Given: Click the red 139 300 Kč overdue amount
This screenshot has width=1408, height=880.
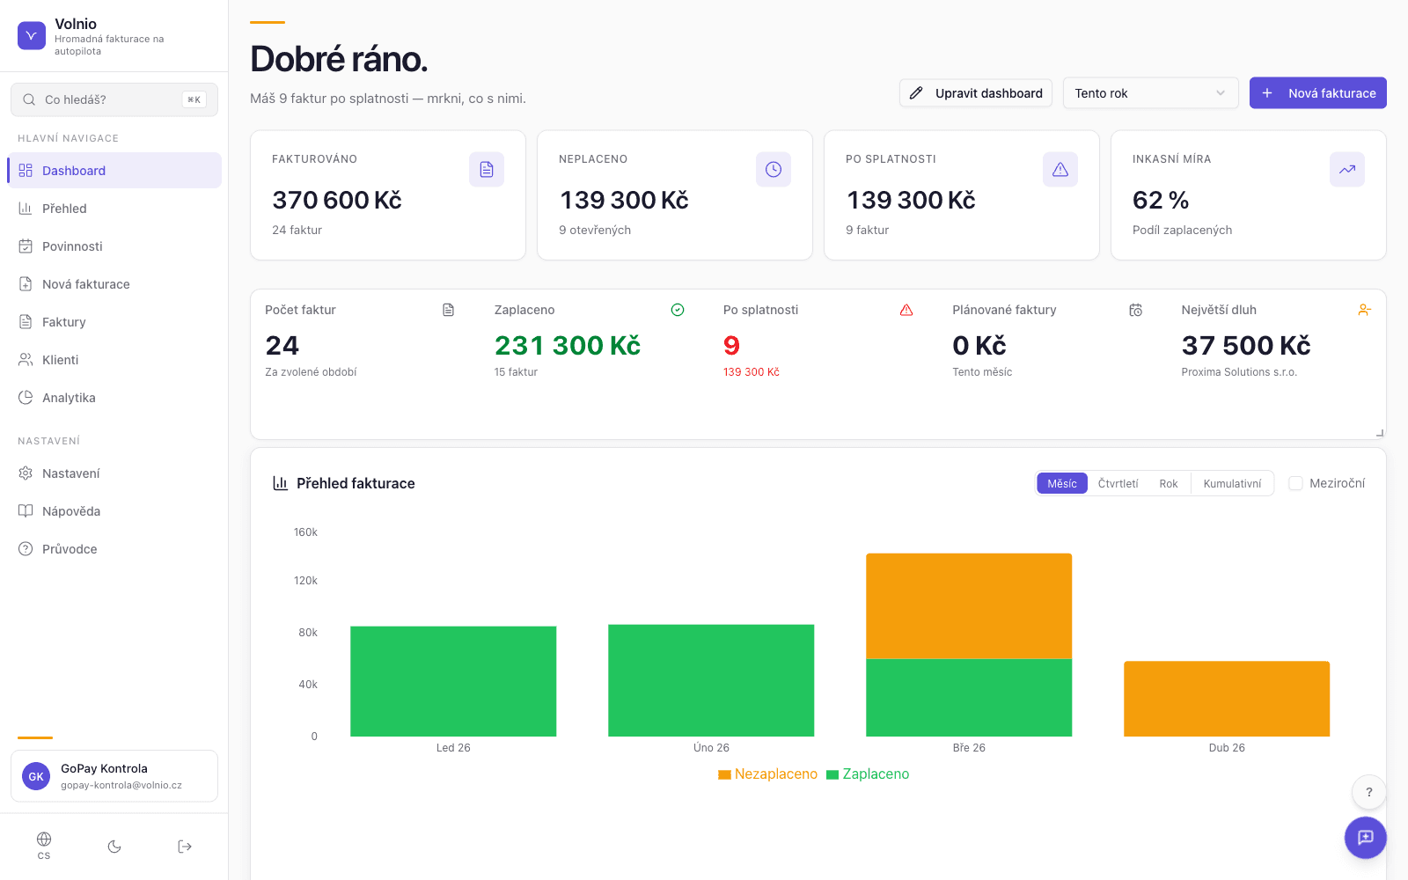Looking at the screenshot, I should pyautogui.click(x=752, y=372).
